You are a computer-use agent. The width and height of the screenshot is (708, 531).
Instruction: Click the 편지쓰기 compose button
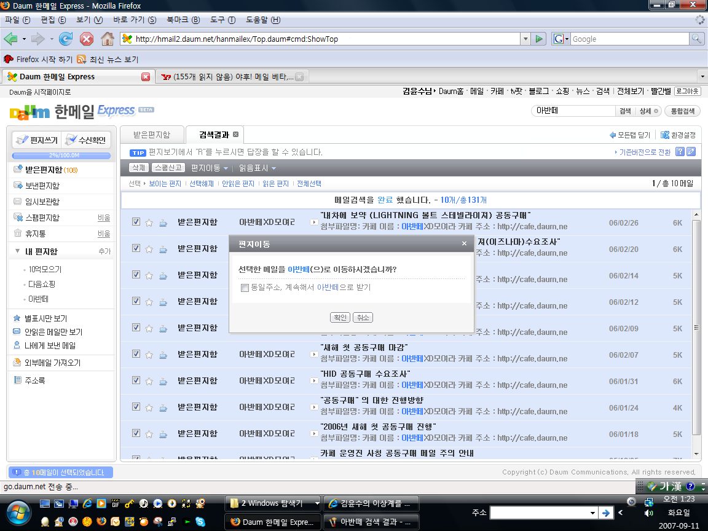37,140
